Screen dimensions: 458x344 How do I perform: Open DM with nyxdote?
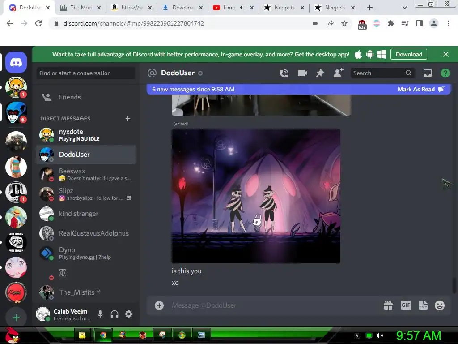85,135
